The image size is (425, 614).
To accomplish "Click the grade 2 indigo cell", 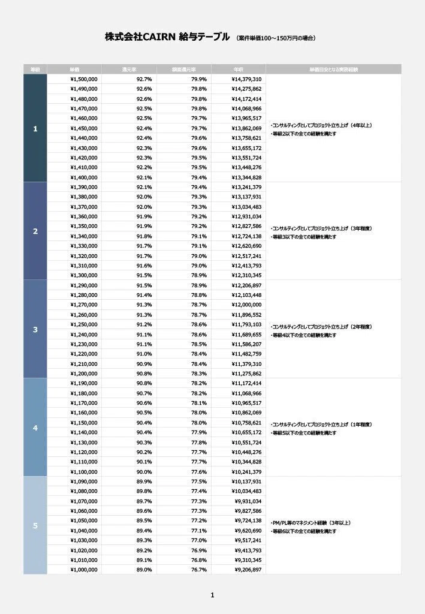I will click(35, 231).
